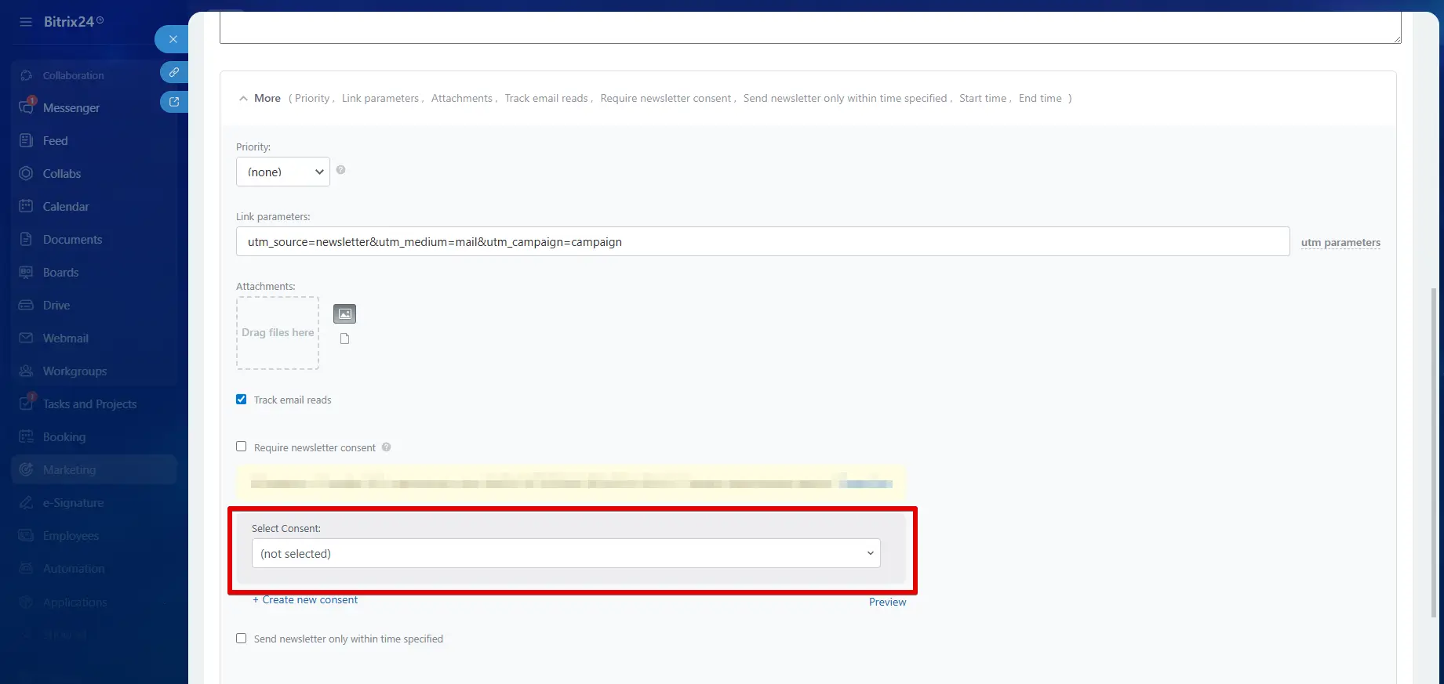1444x684 pixels.
Task: Open the Select Consent dropdown
Action: coord(566,553)
